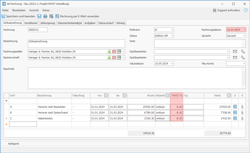
Task: Expand row indicator arrow of row C
Action: (6, 118)
